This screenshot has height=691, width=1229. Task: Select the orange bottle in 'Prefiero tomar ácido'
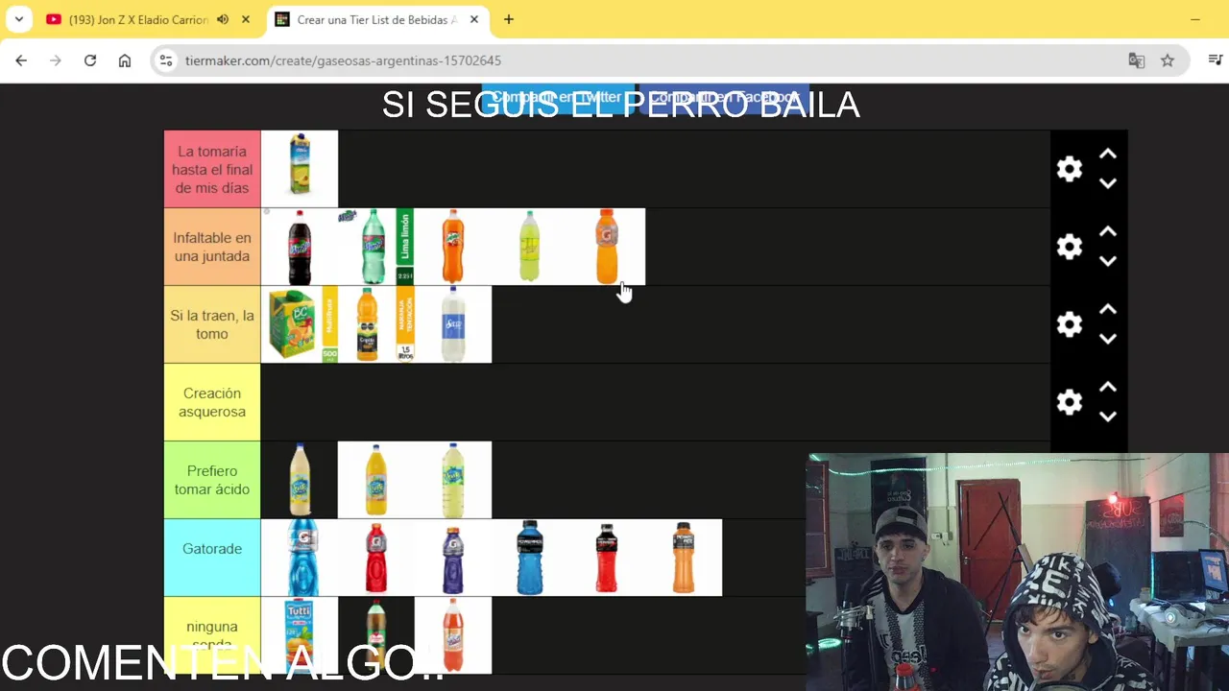(x=376, y=480)
